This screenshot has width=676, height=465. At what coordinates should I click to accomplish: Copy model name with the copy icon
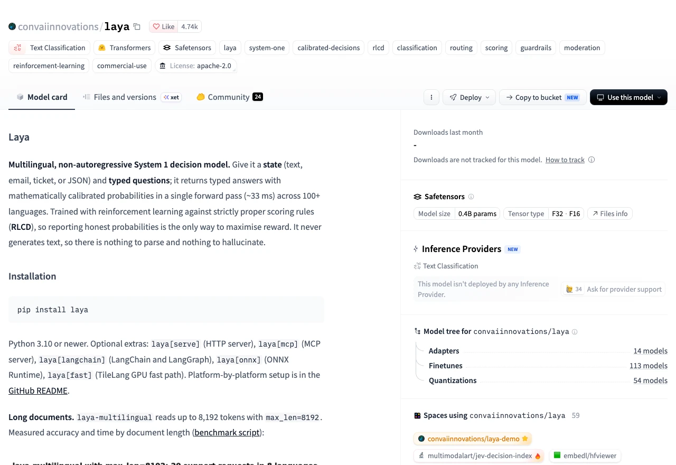137,26
